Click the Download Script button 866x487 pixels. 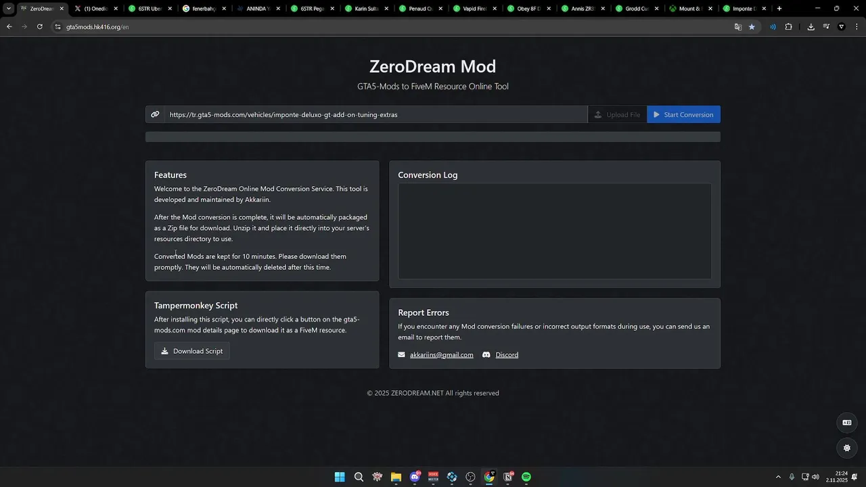(191, 351)
